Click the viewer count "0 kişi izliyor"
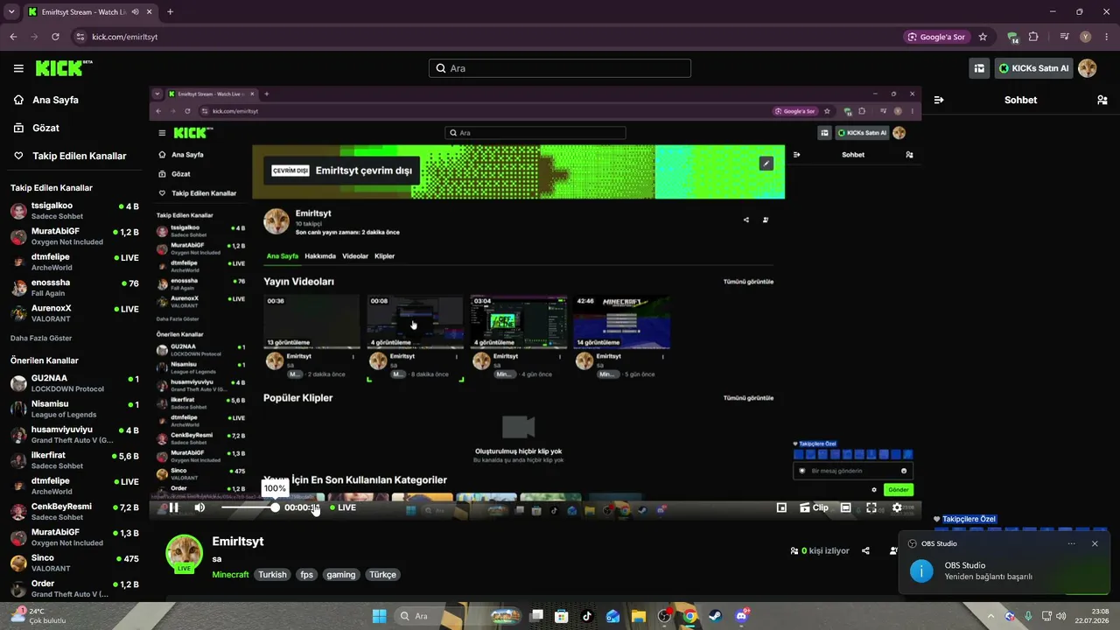Screen dimensions: 1120x630 [x=820, y=551]
